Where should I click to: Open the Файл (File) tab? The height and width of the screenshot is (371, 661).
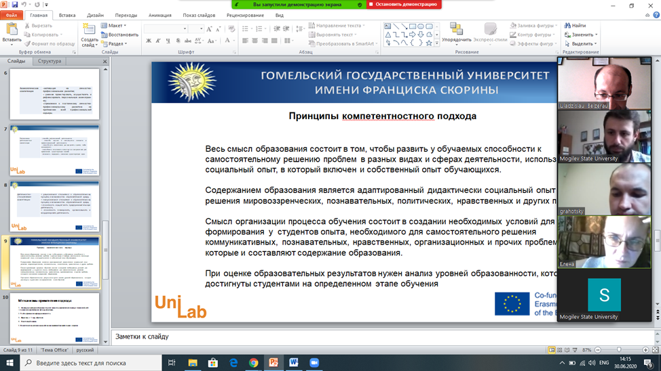pos(12,15)
